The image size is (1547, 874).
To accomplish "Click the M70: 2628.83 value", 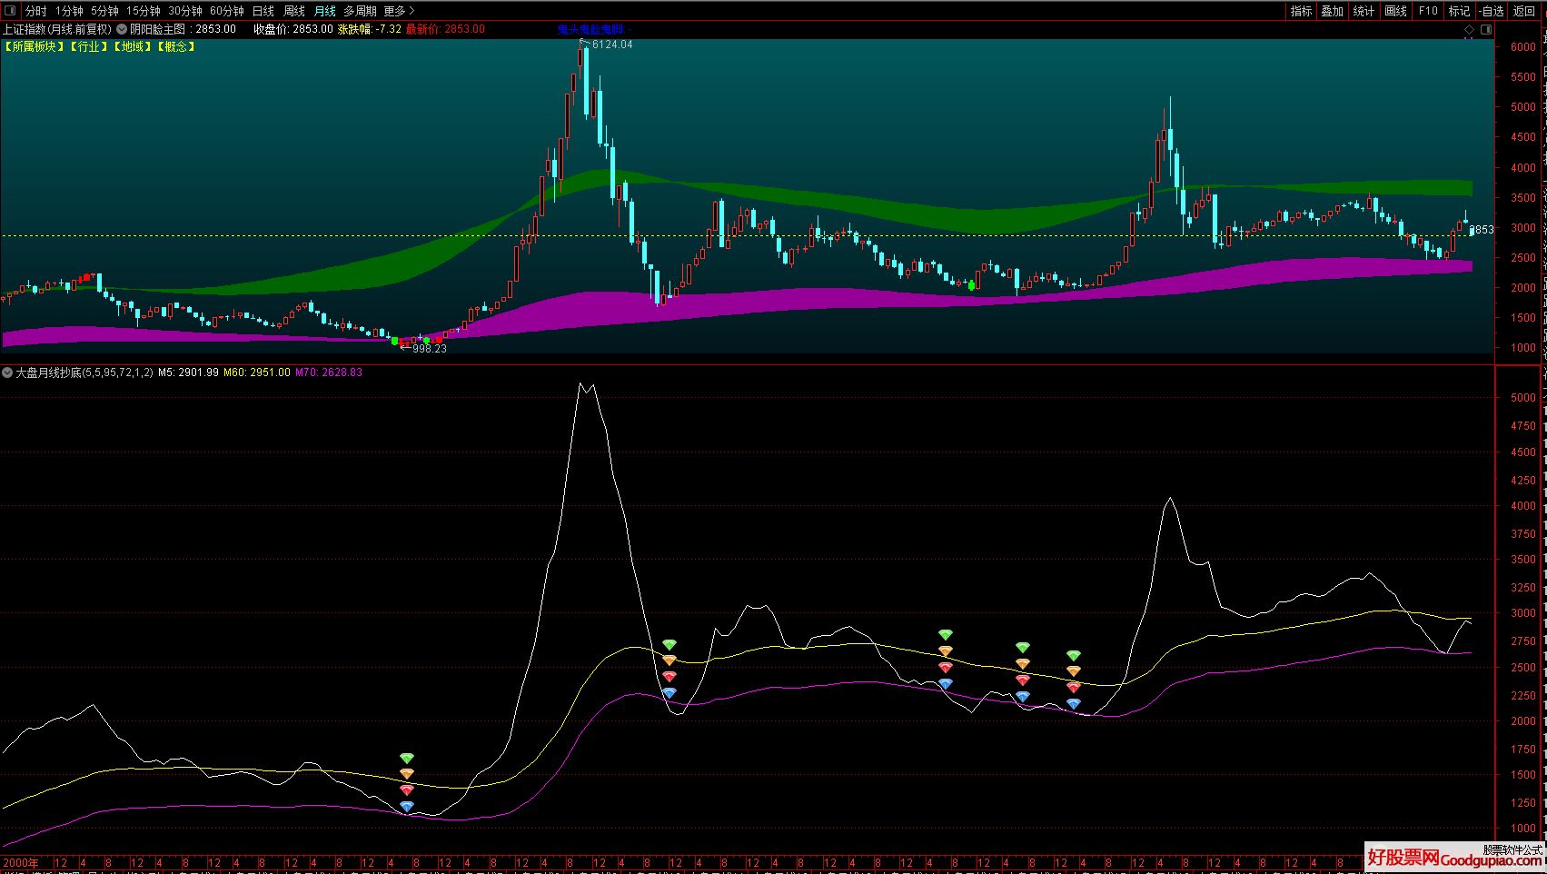I will click(329, 372).
